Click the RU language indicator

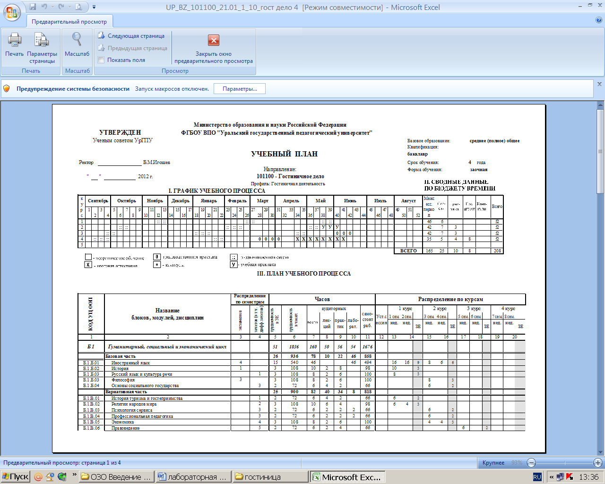tap(537, 477)
